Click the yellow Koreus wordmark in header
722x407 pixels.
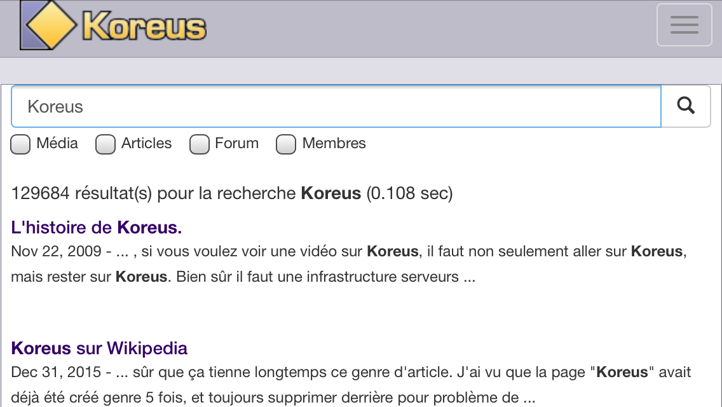point(144,27)
